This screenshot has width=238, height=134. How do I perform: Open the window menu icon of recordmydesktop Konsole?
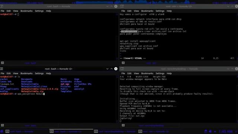122,68
